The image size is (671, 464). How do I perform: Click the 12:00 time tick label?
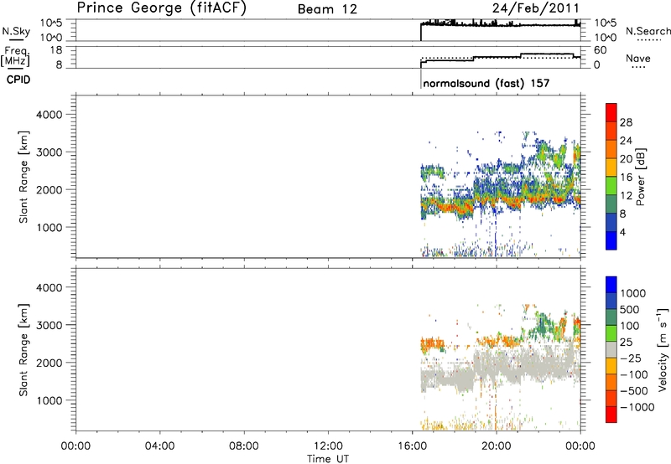(x=328, y=446)
